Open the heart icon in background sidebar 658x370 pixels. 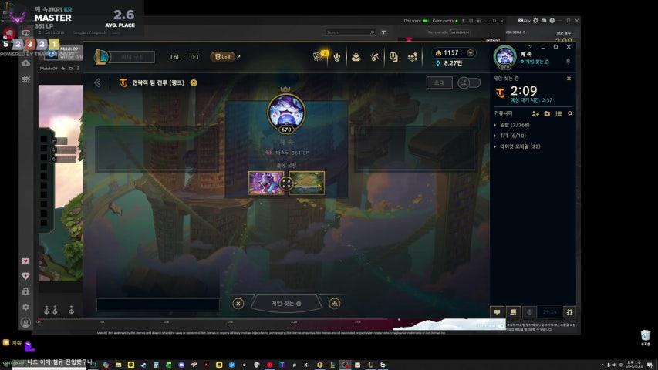coord(25,261)
